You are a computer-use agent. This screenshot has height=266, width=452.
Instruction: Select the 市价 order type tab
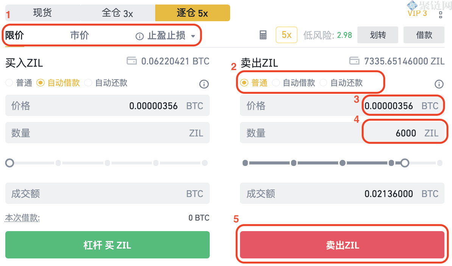point(79,36)
